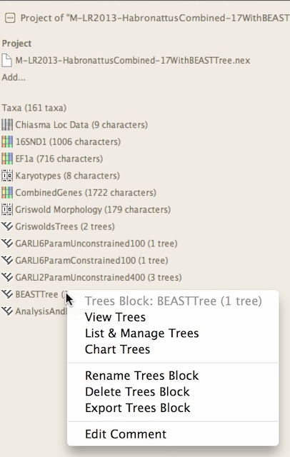Select Chiasma Loc Data (9 characters)

[x=81, y=125]
